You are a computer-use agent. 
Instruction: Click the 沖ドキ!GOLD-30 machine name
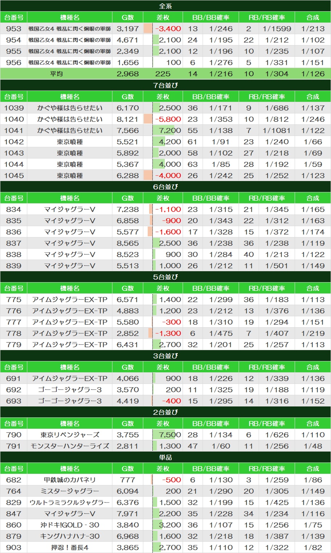point(70,525)
